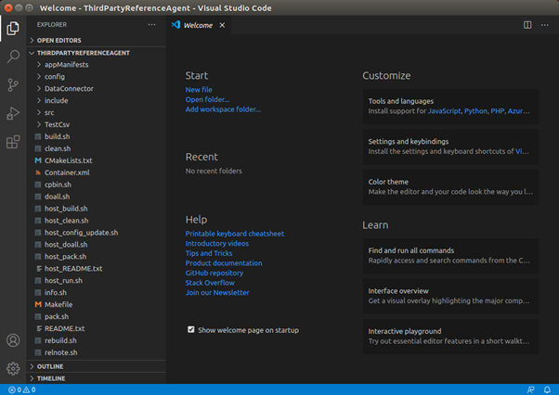The height and width of the screenshot is (395, 559).
Task: Expand the TestCsv folder
Action: [97, 124]
